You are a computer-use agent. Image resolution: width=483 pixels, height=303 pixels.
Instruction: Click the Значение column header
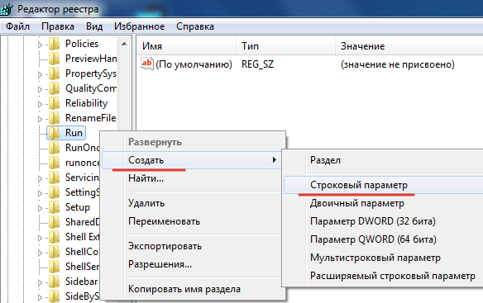409,46
